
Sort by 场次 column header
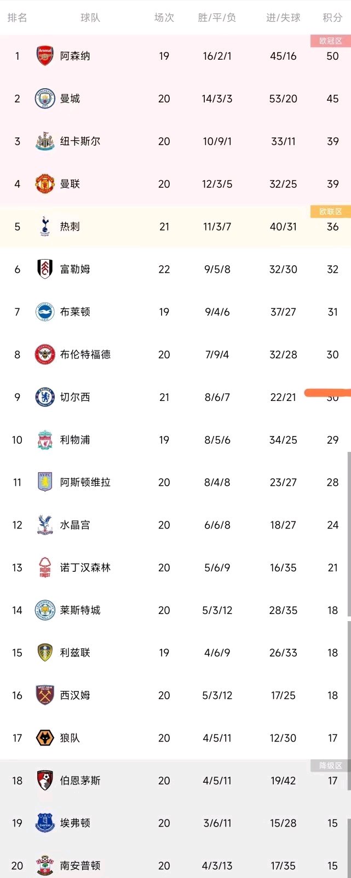(164, 18)
